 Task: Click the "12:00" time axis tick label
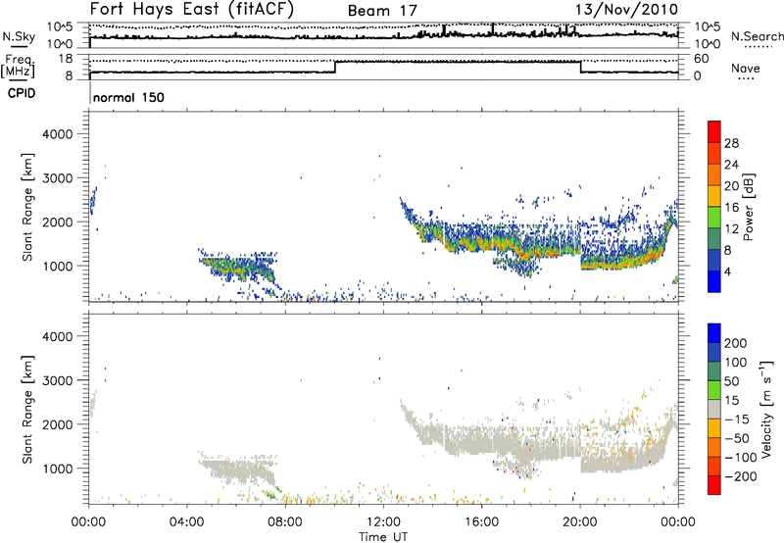pyautogui.click(x=383, y=522)
